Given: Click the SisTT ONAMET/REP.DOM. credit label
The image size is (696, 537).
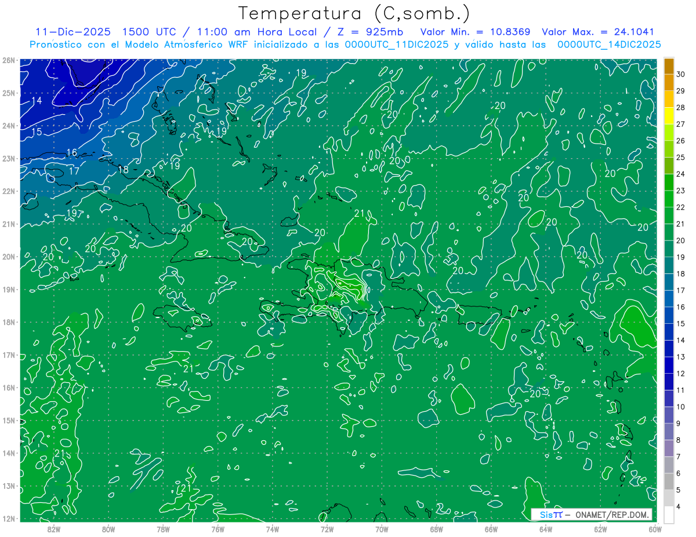Looking at the screenshot, I should pos(591,514).
